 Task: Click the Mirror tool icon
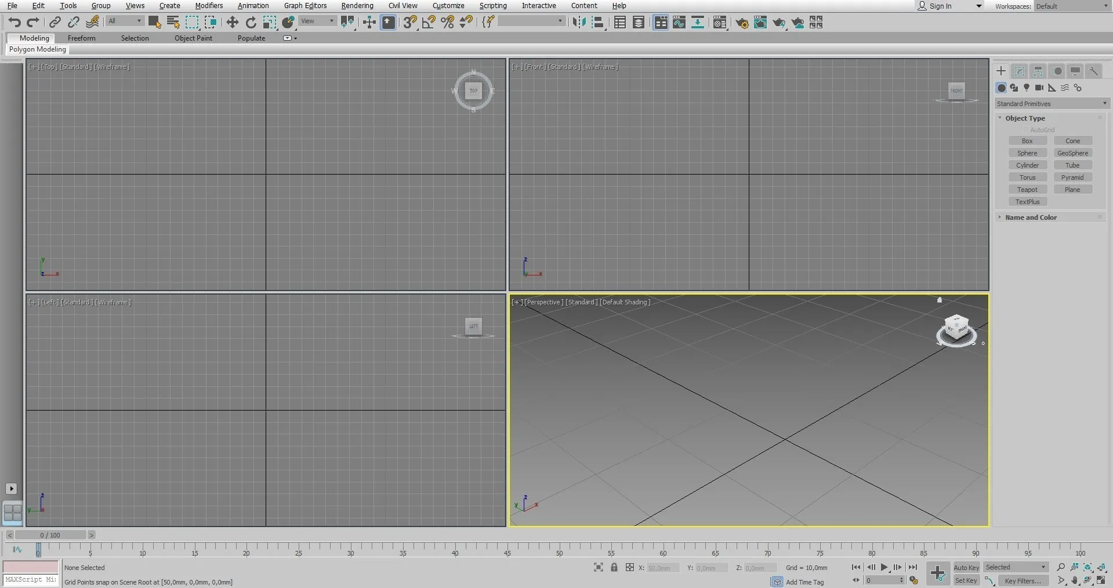point(579,23)
